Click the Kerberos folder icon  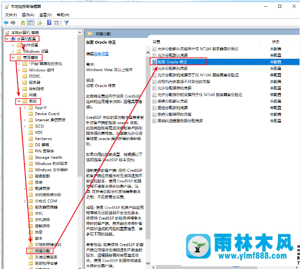pyautogui.click(x=31, y=139)
